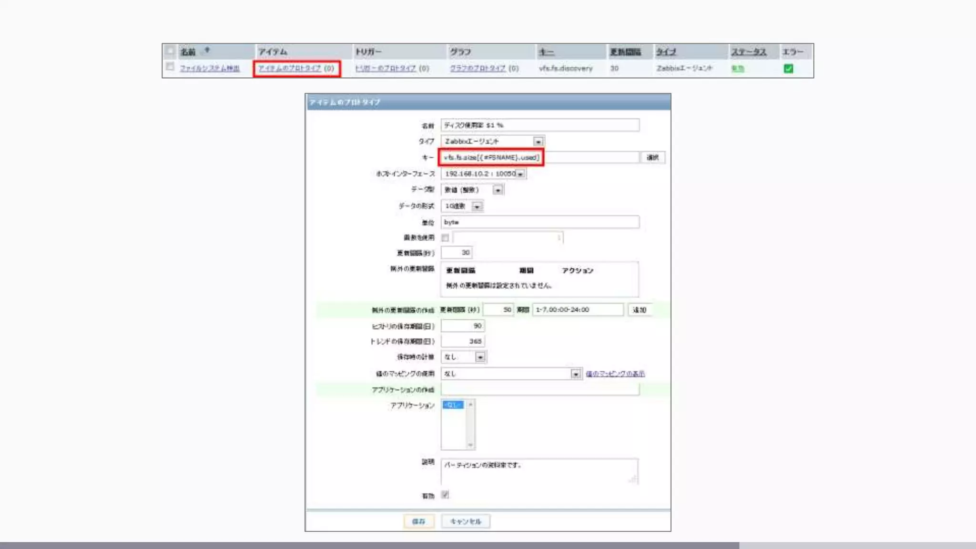Click the 選択 button next to key field
The image size is (976, 549).
pyautogui.click(x=652, y=158)
